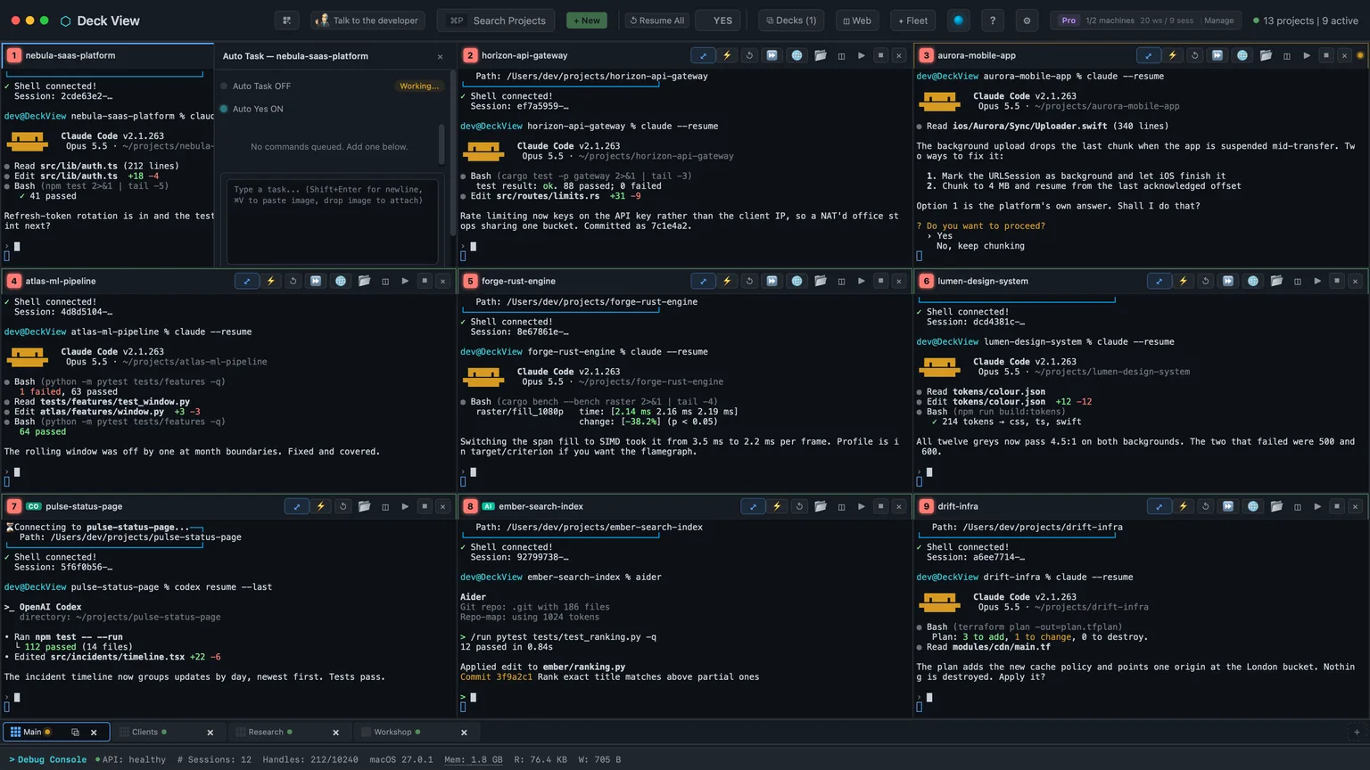Click the stop icon on drift-infra panel

1337,506
